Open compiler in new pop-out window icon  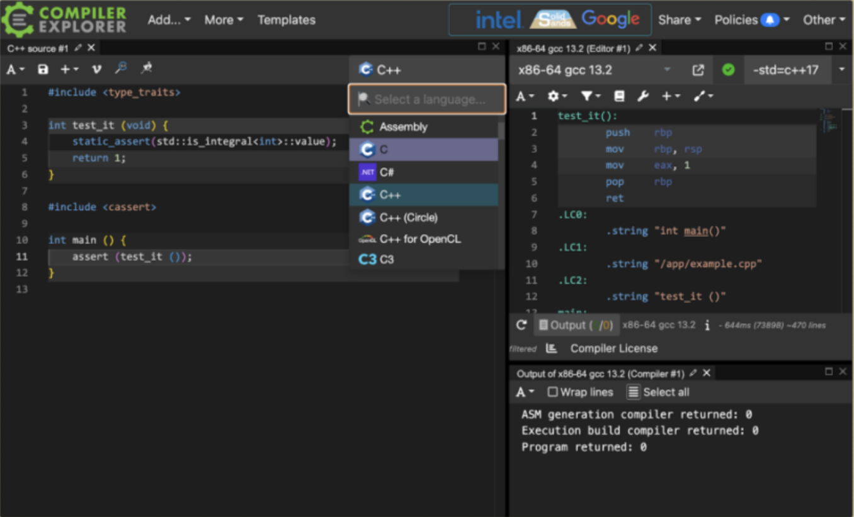point(698,70)
